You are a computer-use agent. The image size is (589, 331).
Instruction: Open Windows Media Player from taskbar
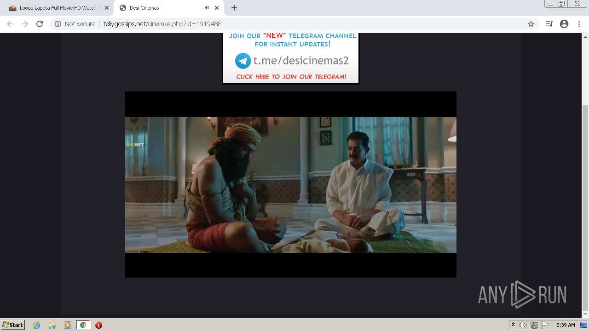coord(68,325)
